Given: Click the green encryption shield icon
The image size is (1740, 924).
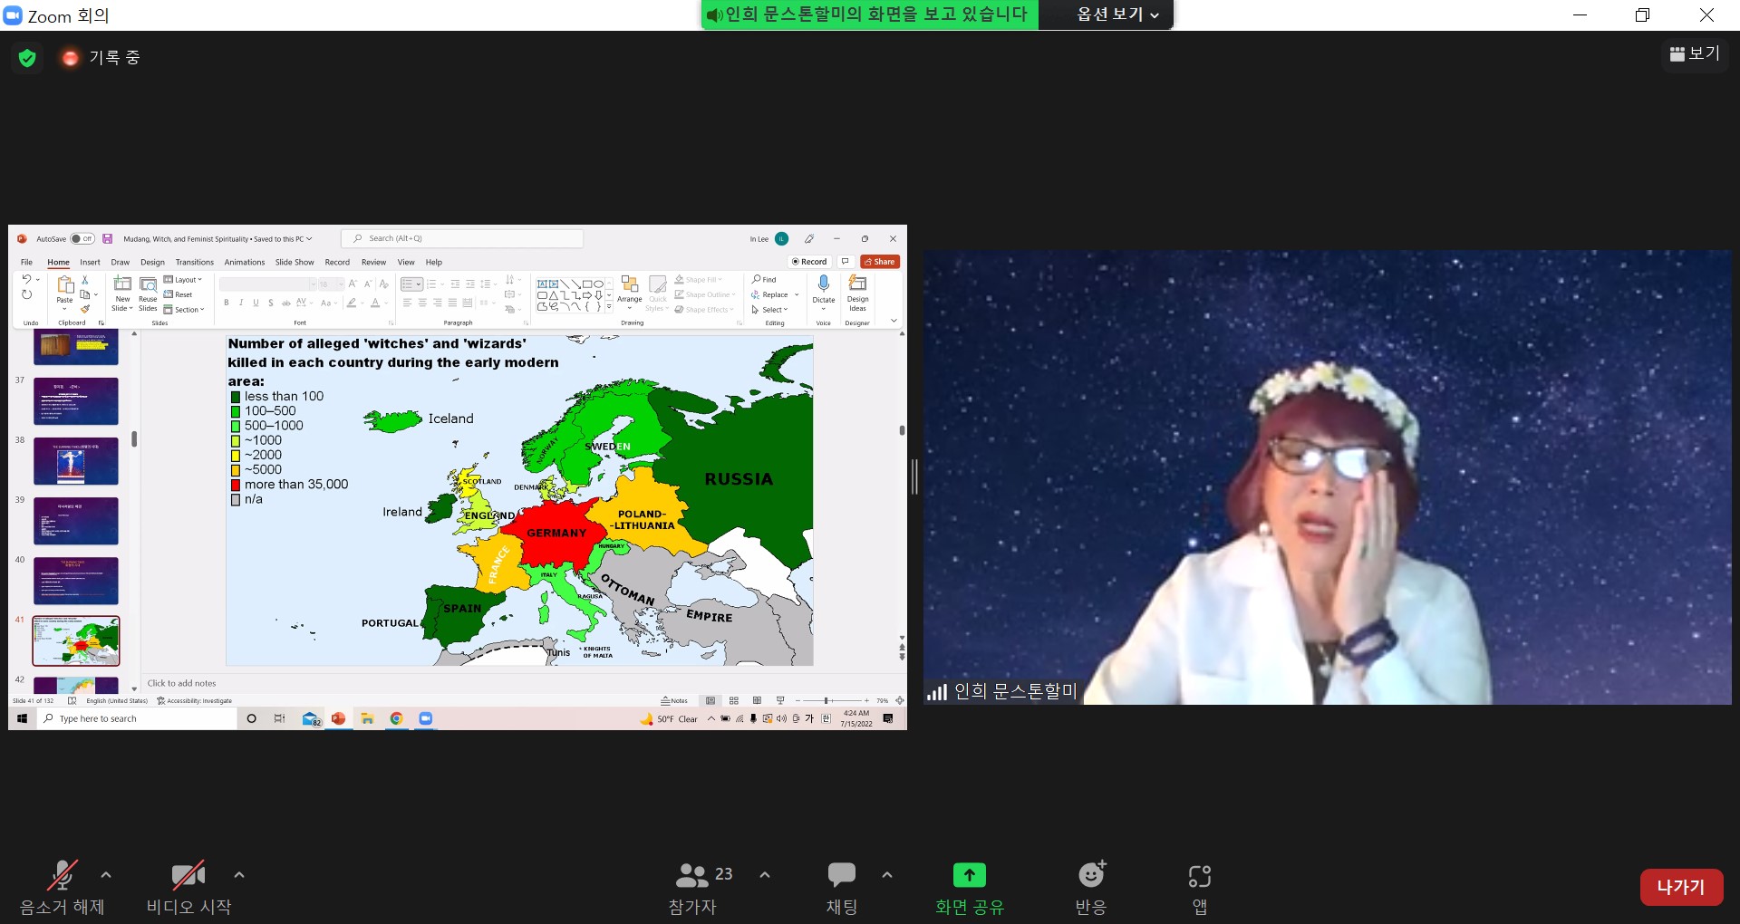Looking at the screenshot, I should (27, 58).
